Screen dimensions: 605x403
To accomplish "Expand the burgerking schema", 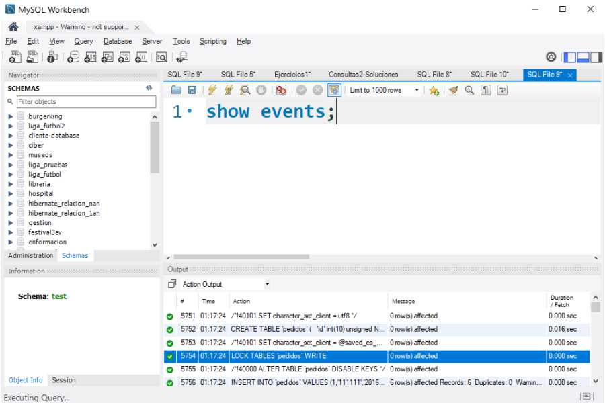I will [11, 116].
